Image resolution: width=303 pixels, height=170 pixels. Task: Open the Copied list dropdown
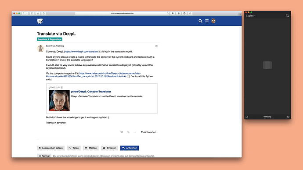click(x=251, y=16)
